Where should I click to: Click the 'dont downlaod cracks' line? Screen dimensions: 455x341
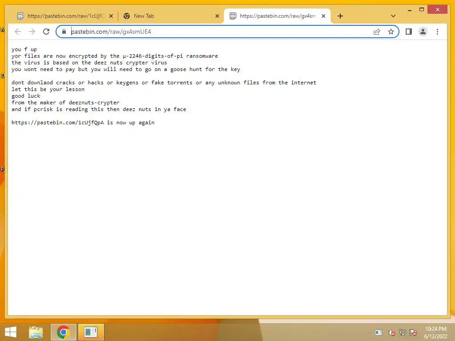(164, 83)
